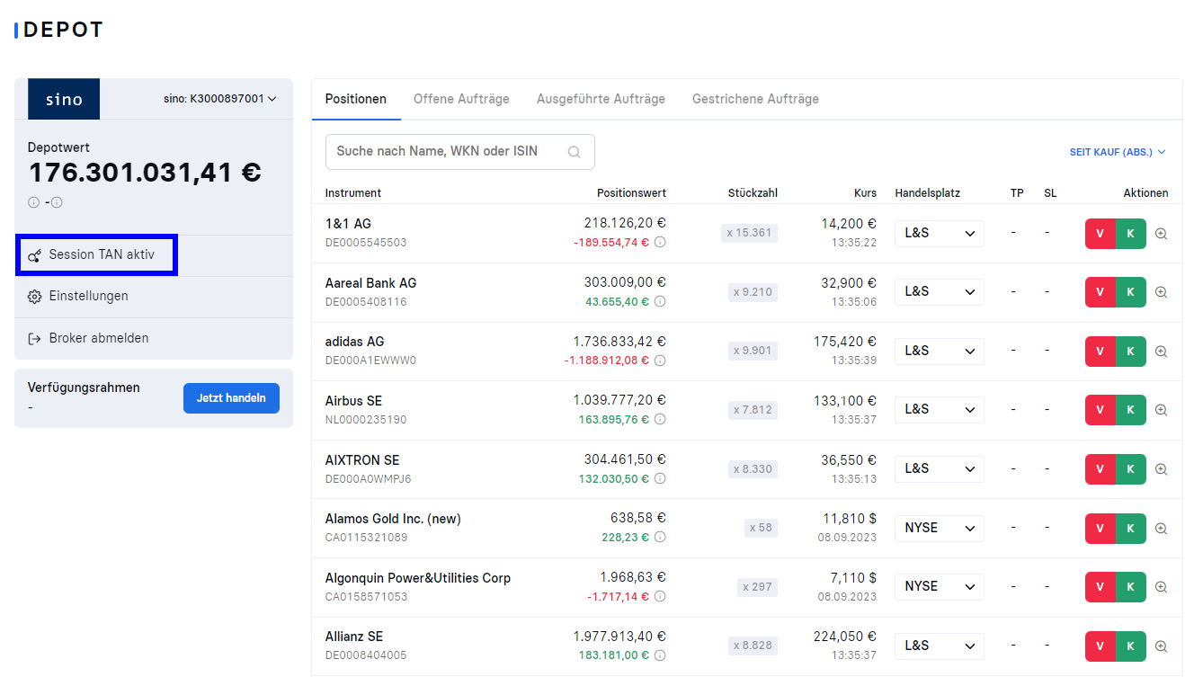Click the x 15.361 quantity badge

click(749, 234)
